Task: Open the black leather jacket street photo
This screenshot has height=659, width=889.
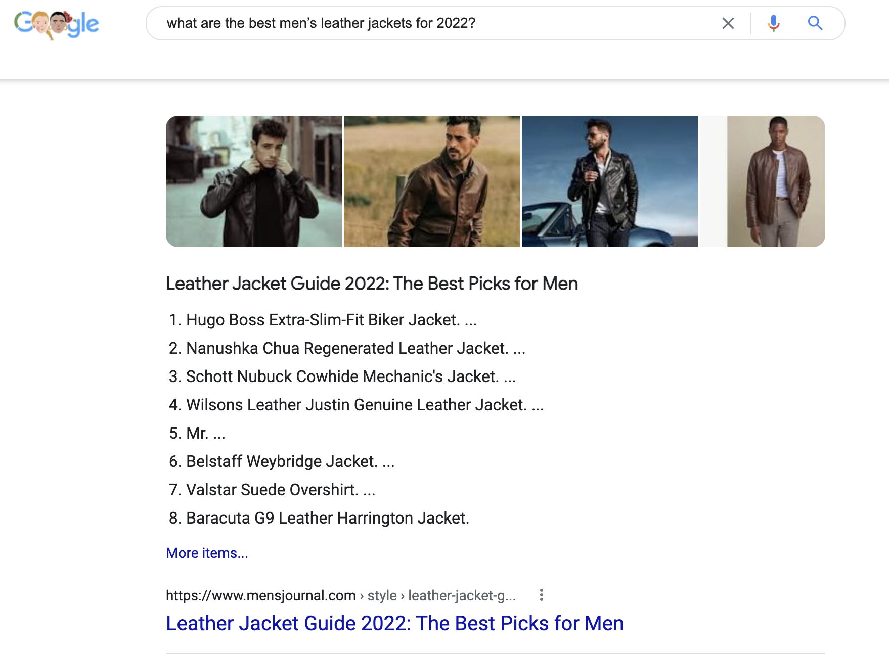Action: 254,181
